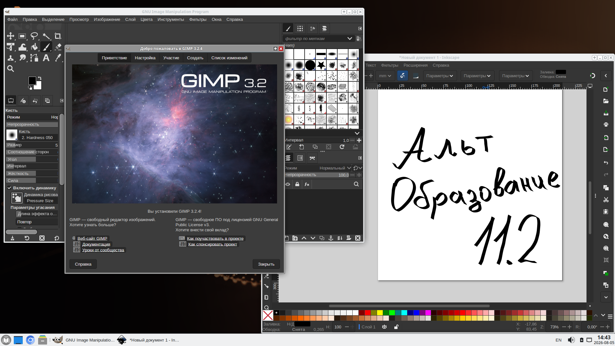Expand the brushes panel chevron below brush grid

[x=357, y=133]
